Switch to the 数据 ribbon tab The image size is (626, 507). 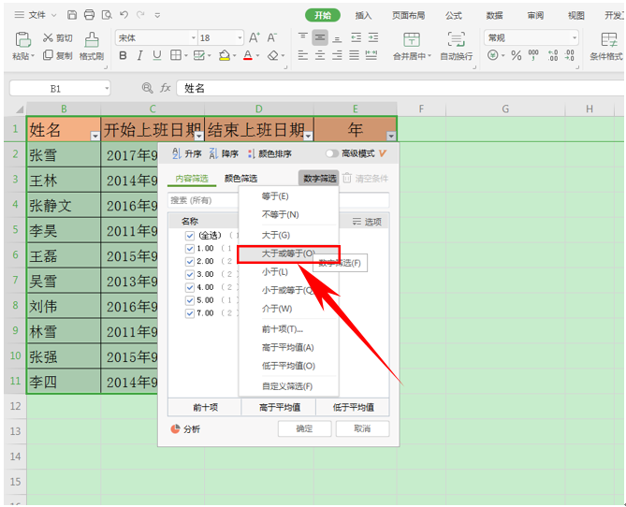click(x=494, y=16)
